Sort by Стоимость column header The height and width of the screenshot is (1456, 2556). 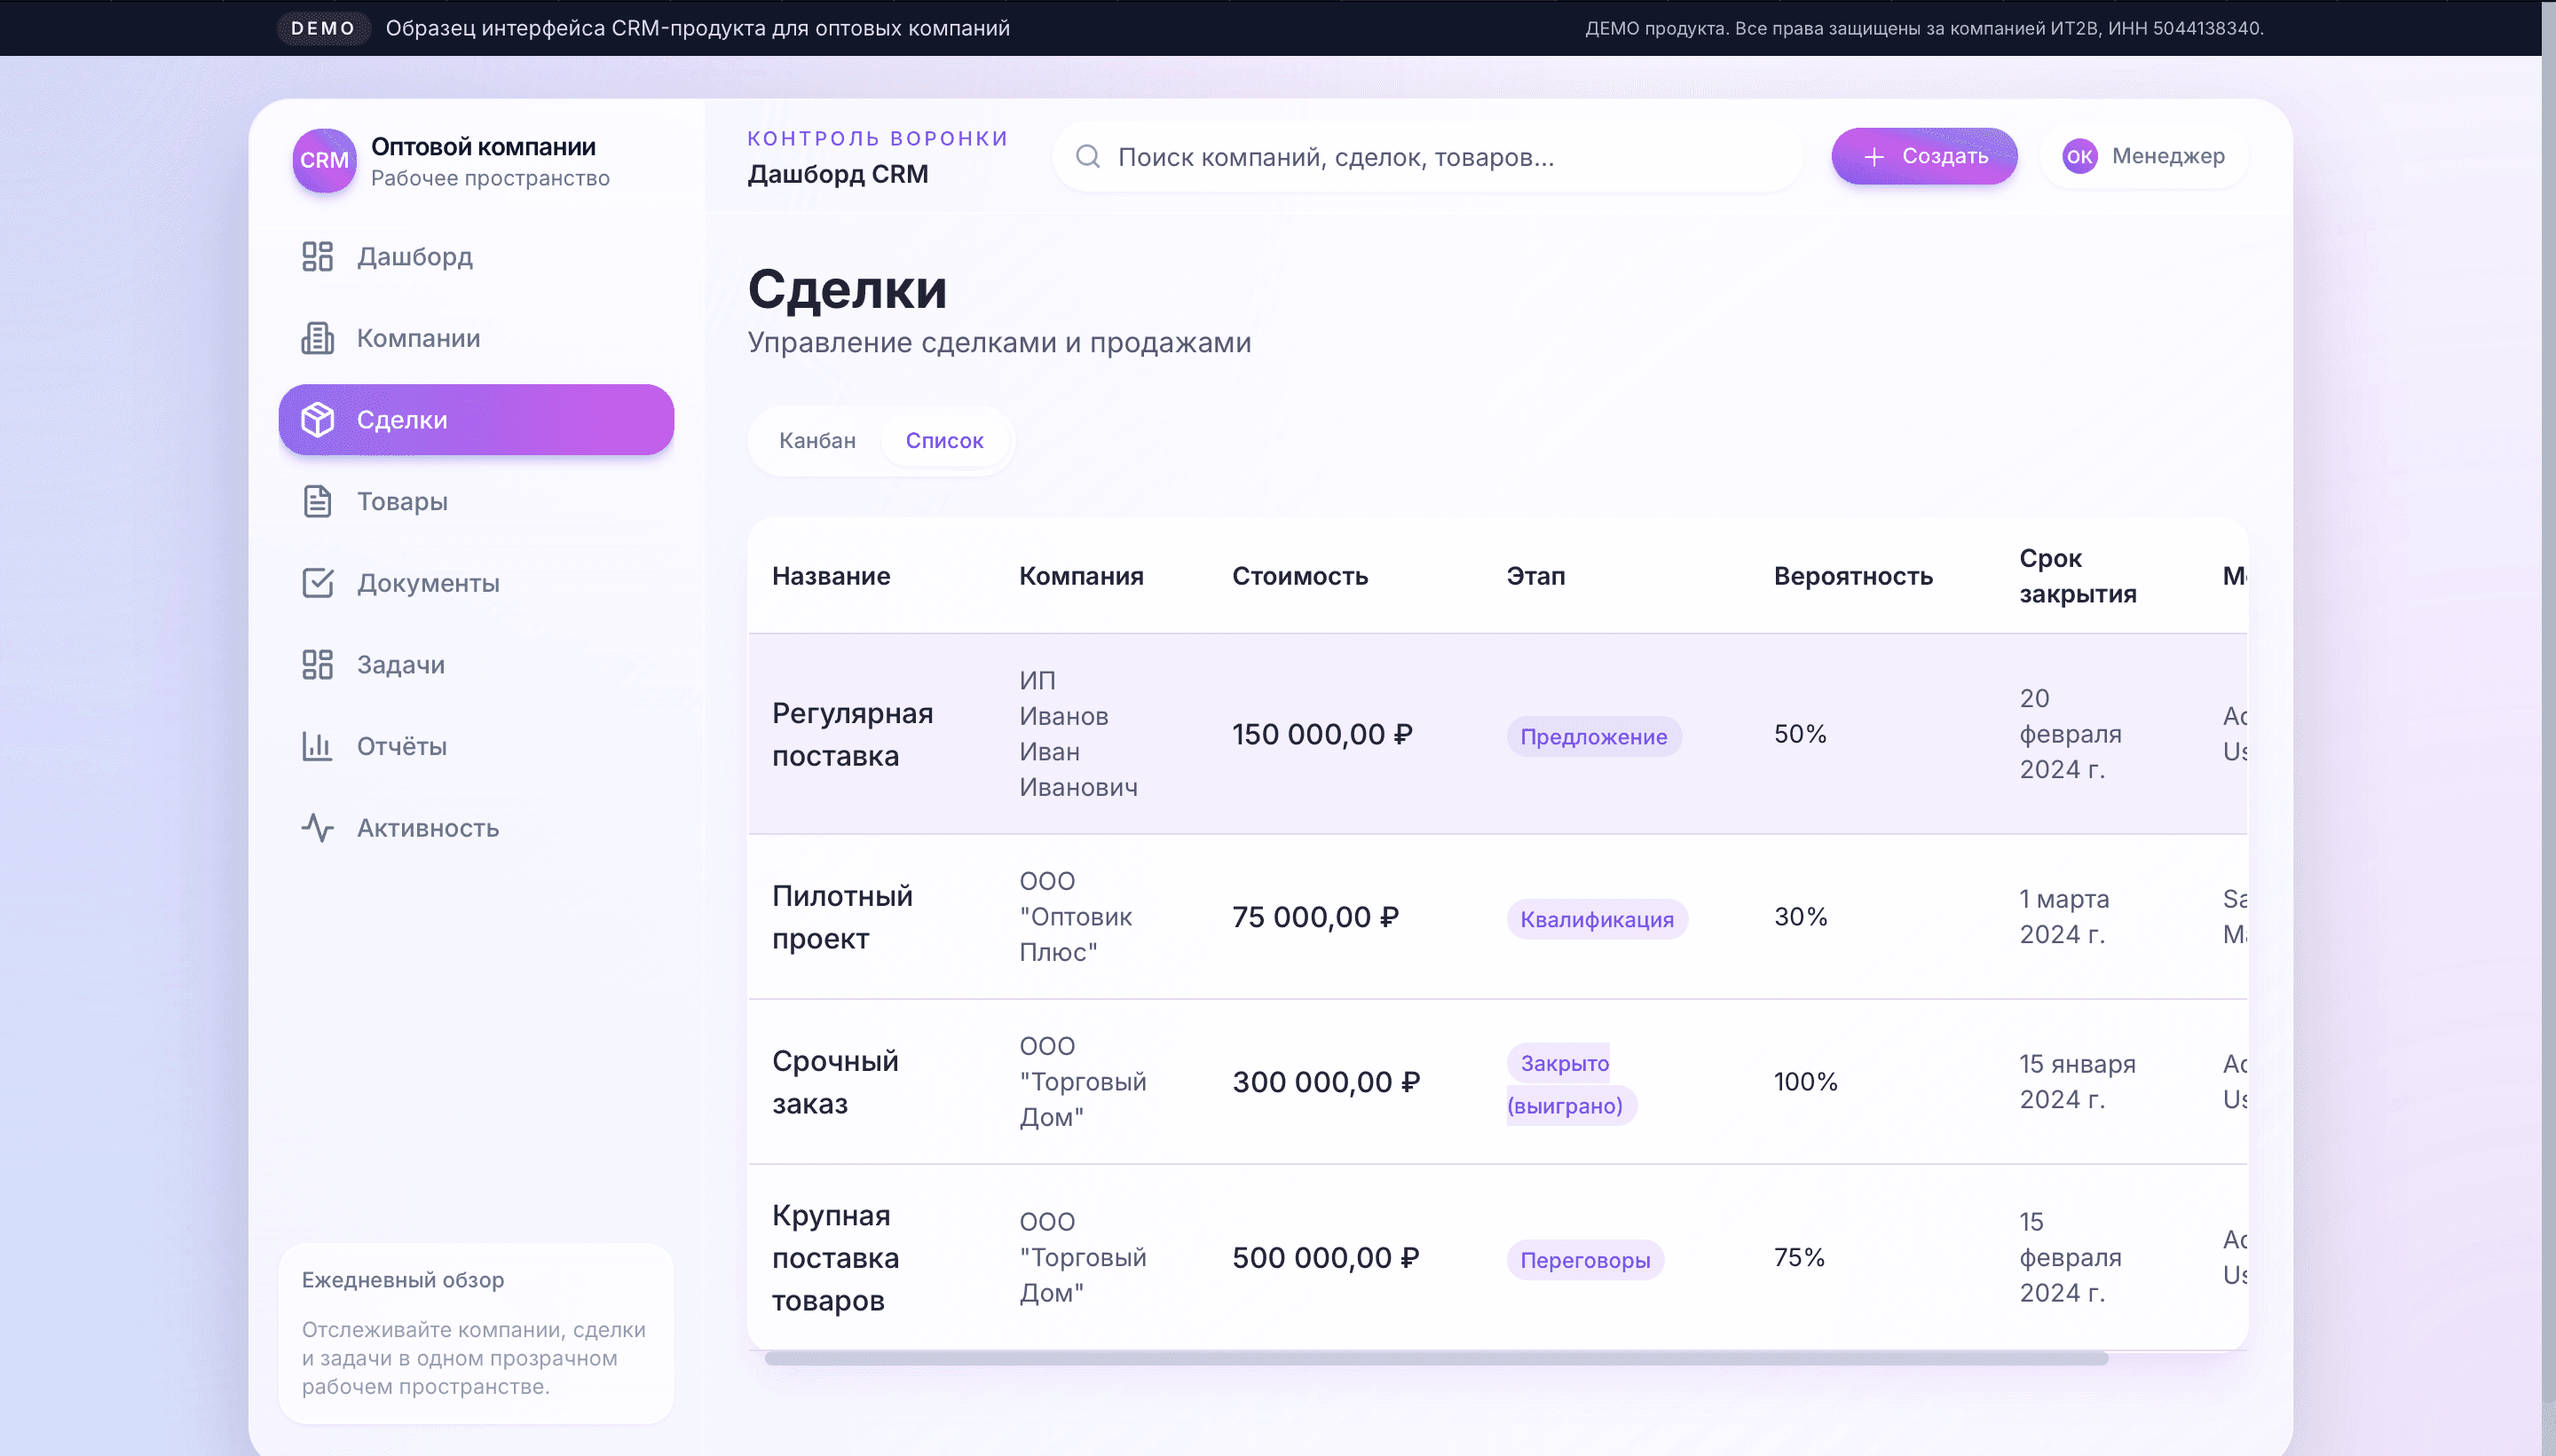click(1299, 576)
